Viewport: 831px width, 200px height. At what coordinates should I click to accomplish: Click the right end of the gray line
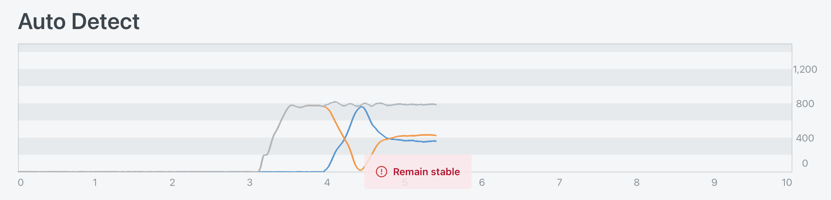tap(436, 105)
